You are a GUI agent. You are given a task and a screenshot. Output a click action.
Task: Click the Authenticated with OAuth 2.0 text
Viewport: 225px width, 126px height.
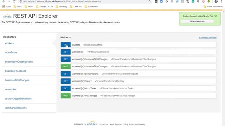click(198, 16)
